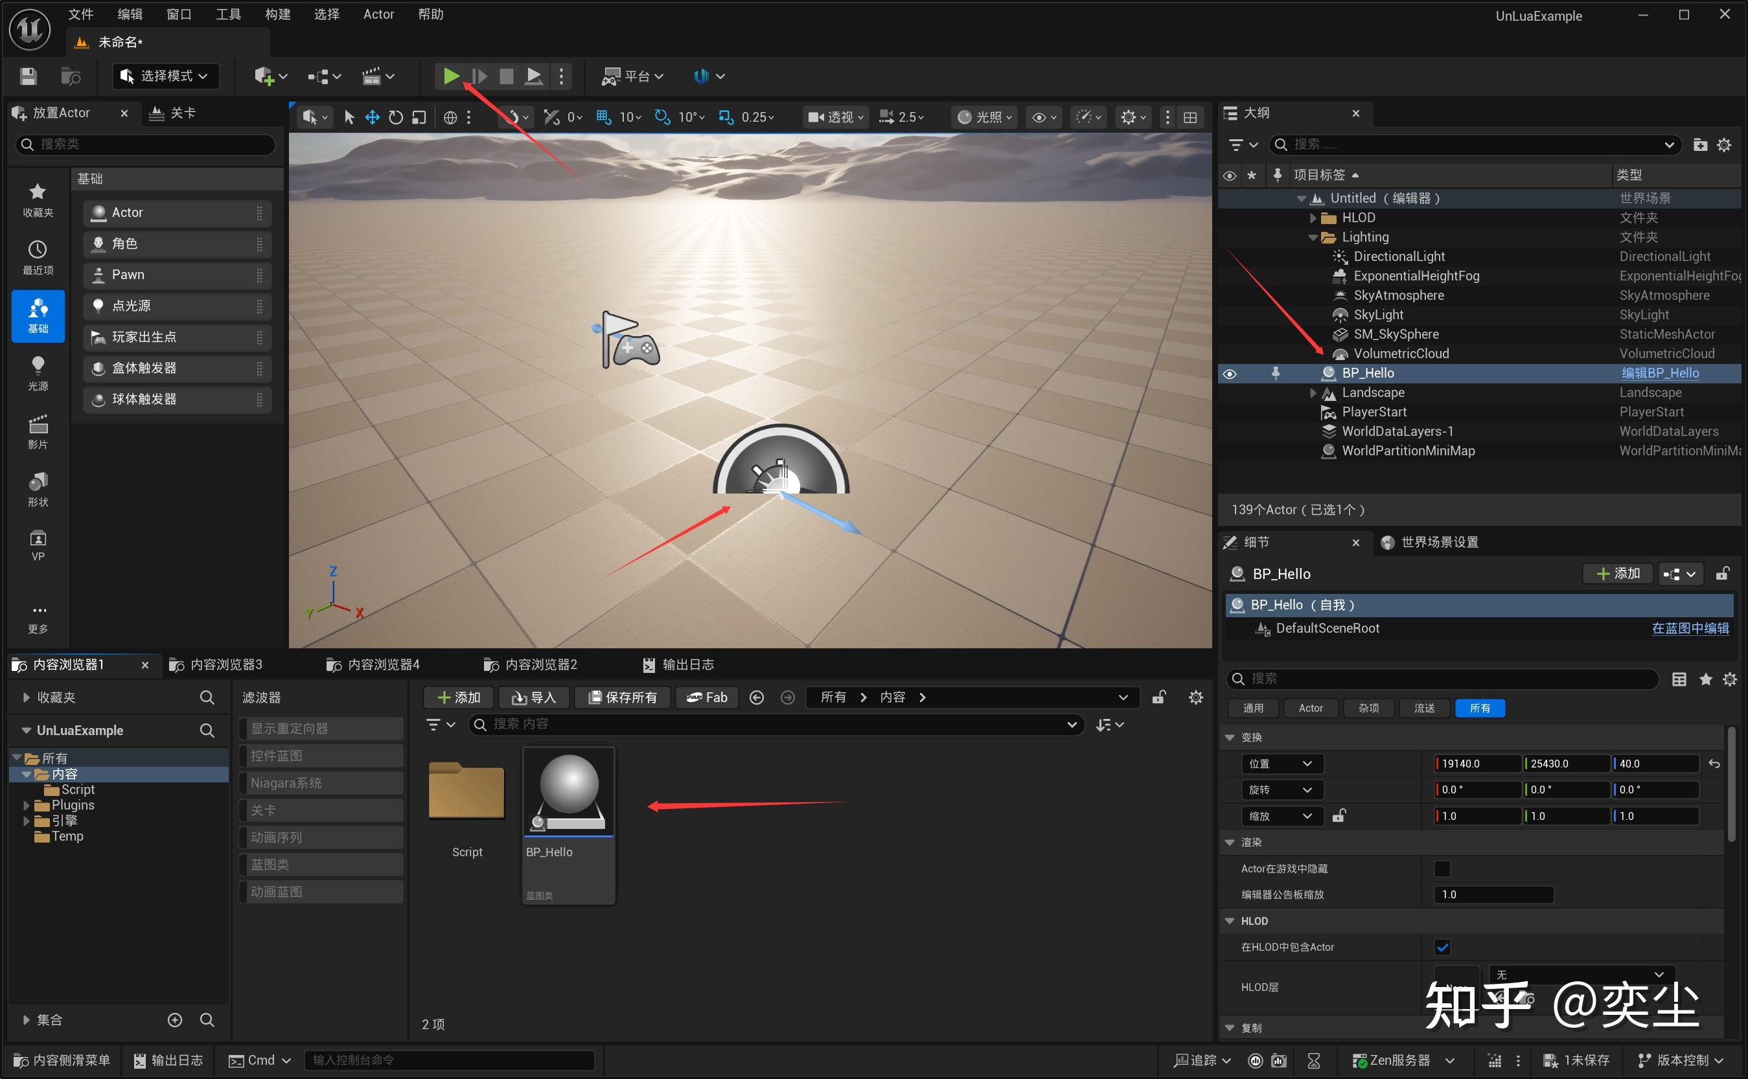Toggle details panel table view icon
The width and height of the screenshot is (1748, 1079).
point(1679,679)
